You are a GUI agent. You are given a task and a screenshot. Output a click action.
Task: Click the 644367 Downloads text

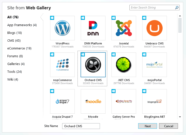click(155, 47)
